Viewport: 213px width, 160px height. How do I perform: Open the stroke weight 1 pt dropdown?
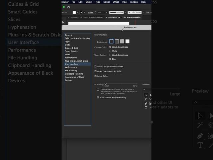pos(106,12)
